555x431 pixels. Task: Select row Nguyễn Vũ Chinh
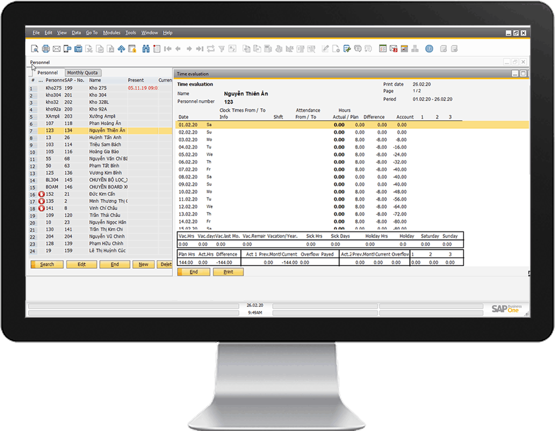point(100,237)
